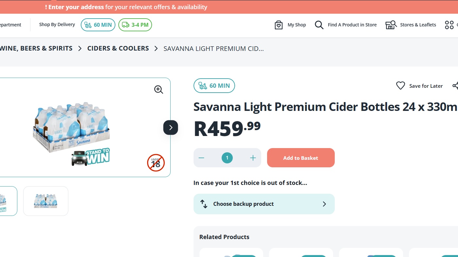
Task: Open Stores & Leaflets store icon
Action: pos(391,25)
